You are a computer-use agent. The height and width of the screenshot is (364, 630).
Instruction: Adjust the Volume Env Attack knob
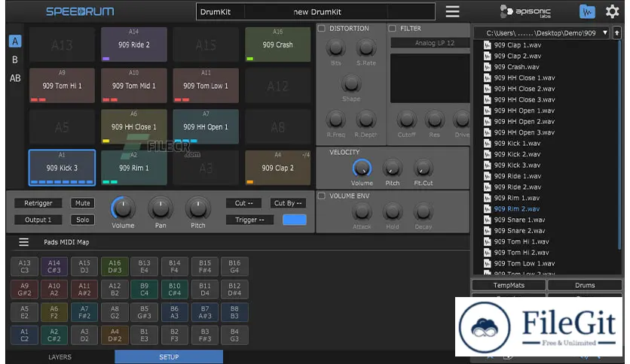(x=362, y=212)
